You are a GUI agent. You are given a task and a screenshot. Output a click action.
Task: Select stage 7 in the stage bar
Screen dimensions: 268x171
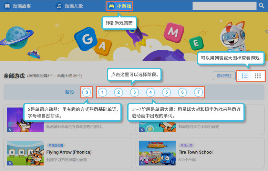pos(199,93)
